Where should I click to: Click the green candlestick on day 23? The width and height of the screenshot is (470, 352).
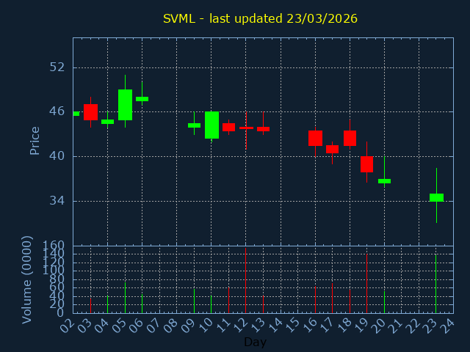[436, 197]
